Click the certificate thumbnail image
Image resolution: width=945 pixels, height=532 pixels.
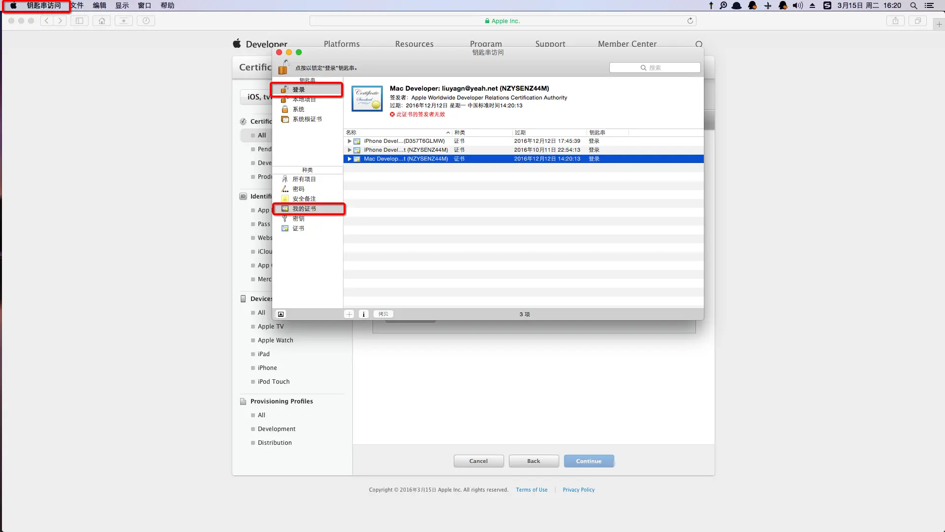click(367, 98)
